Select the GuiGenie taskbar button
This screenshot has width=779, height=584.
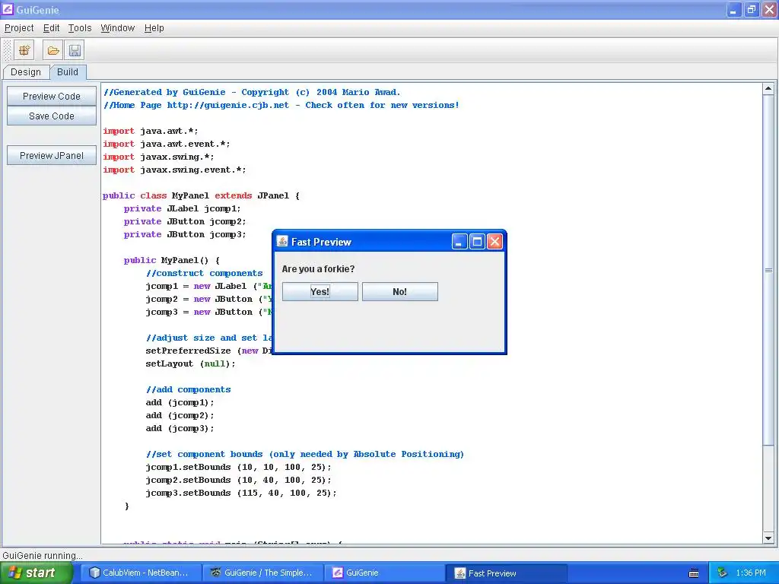click(384, 573)
